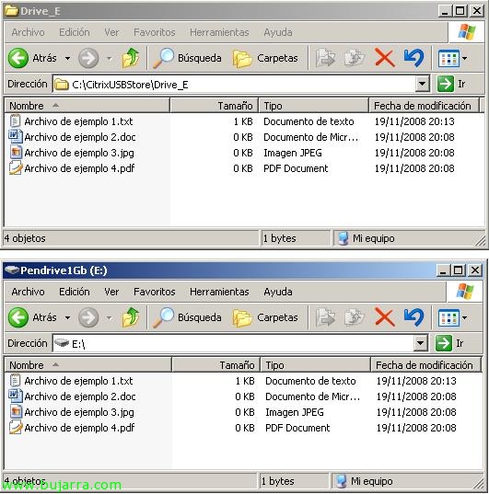Toggle Carpetas pane in Drive_E window
This screenshot has width=489, height=494.
(x=265, y=58)
